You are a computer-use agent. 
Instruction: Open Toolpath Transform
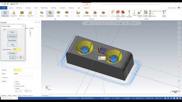coord(146,14)
